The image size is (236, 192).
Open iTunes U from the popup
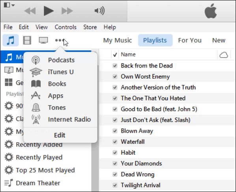[x=61, y=72]
